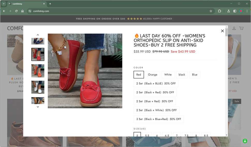View the orange shoes thumbnail

tap(38, 71)
